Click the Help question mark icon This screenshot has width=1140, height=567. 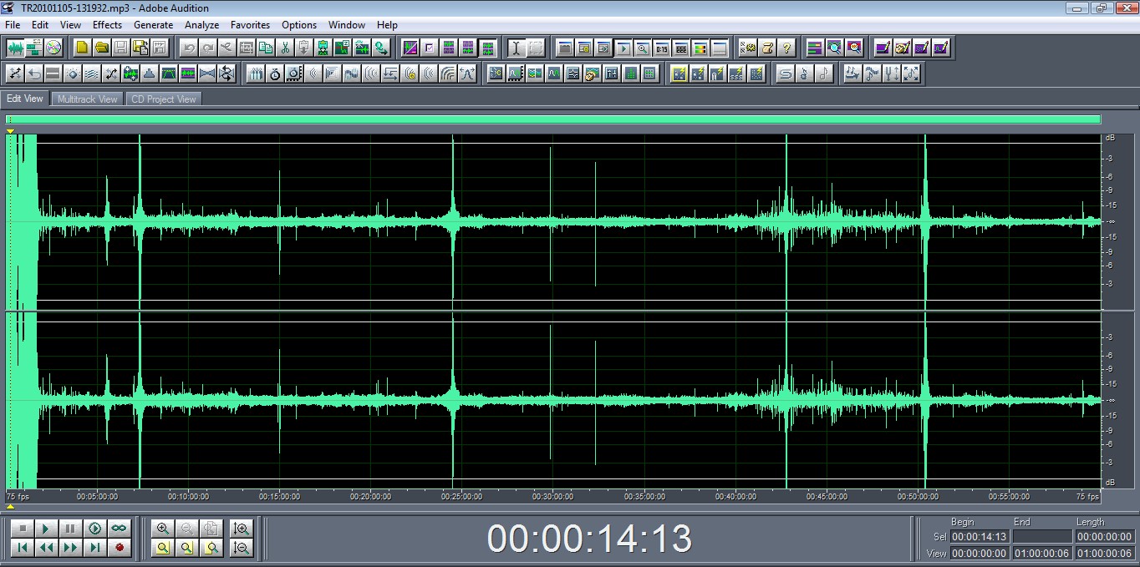(786, 48)
